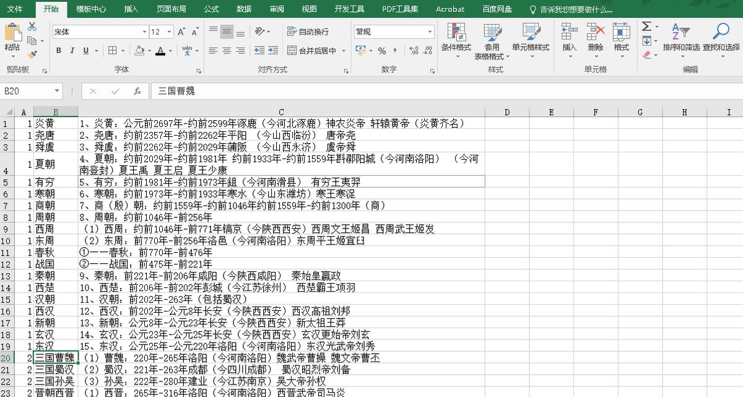The width and height of the screenshot is (743, 397).
Task: Decrease font size with the smaller A icon
Action: (196, 32)
